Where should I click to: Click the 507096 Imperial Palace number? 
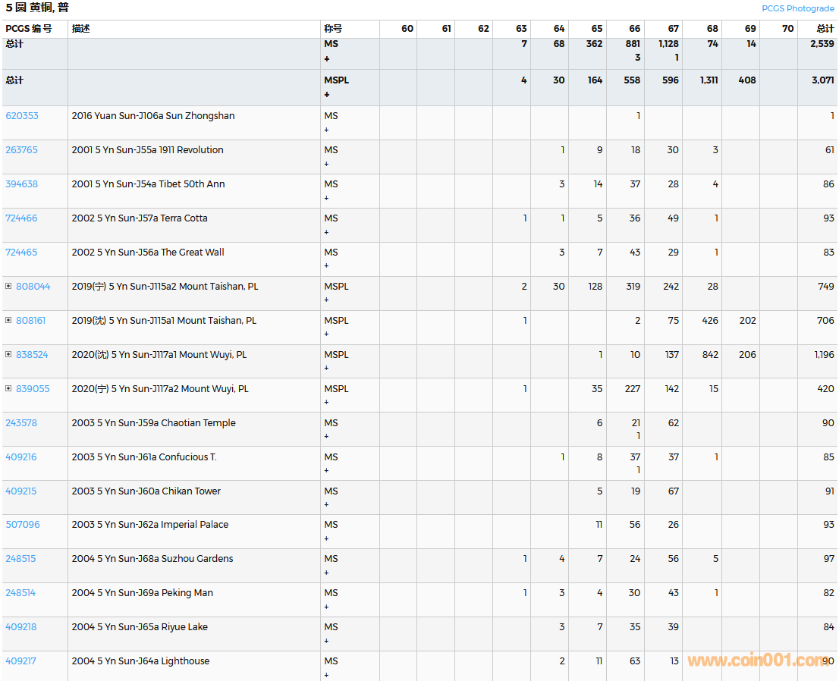tap(23, 525)
